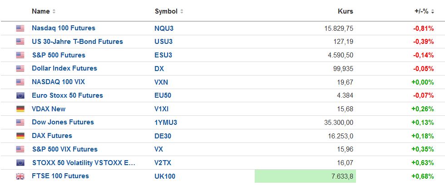Screen dimensions: 445x185
Task: Click the Name column header text
Action: [40, 11]
